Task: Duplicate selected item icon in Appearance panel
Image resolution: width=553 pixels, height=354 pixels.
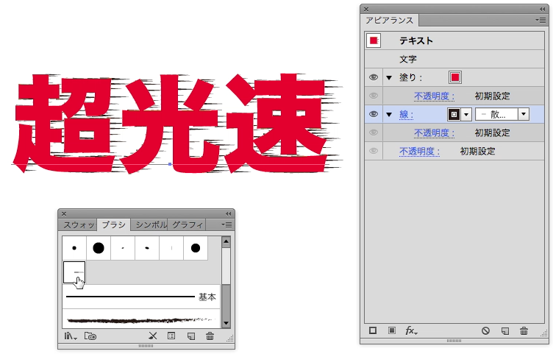Action: tap(505, 330)
